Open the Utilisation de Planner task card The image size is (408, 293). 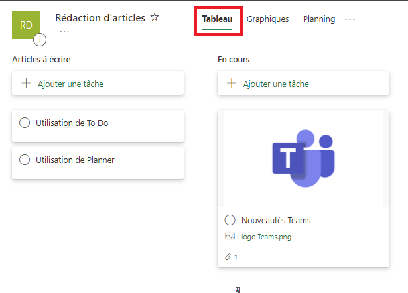click(98, 163)
